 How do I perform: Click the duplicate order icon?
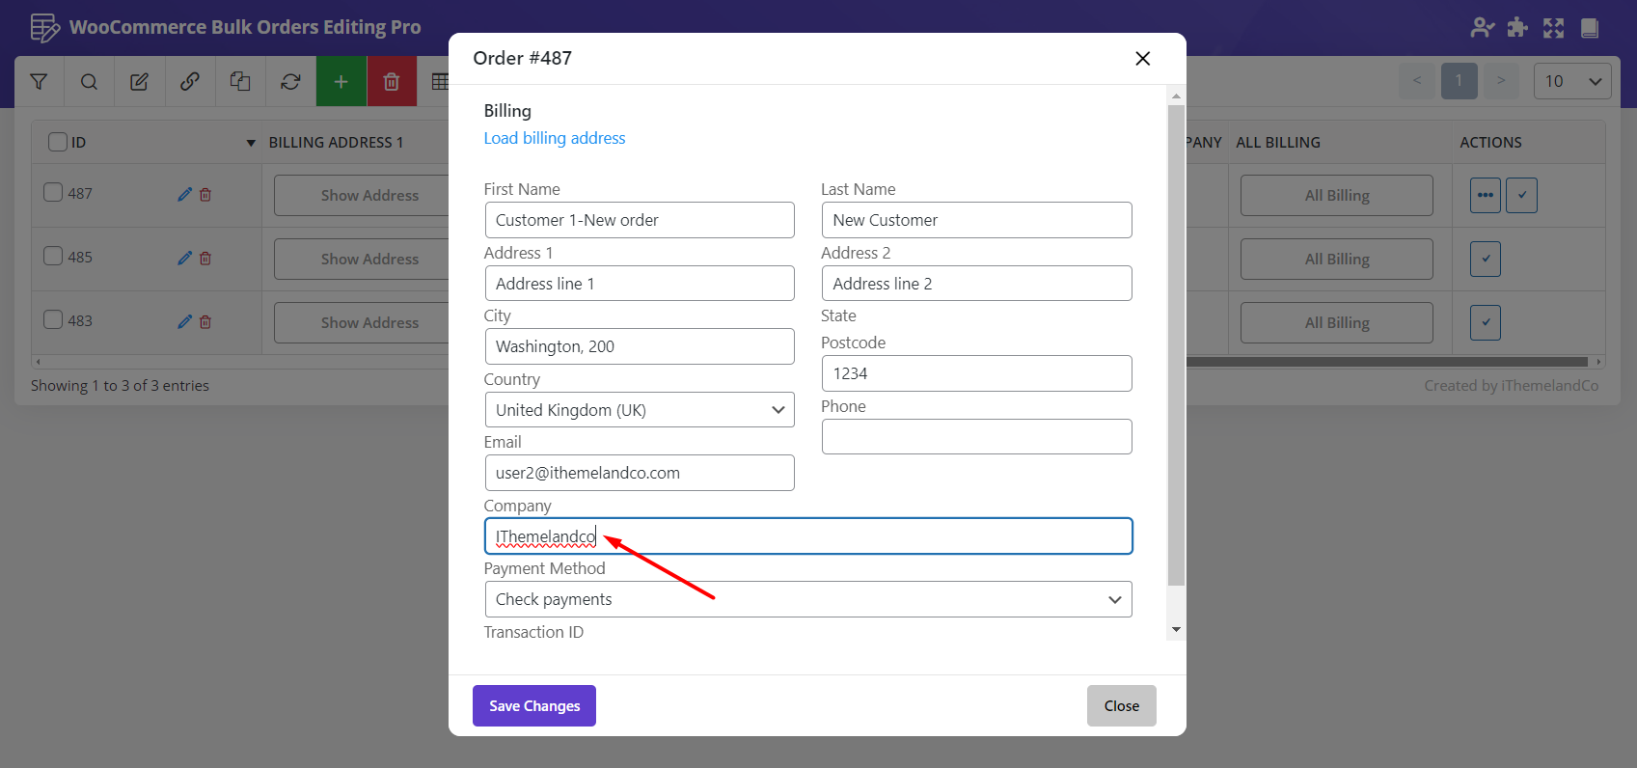pos(240,82)
